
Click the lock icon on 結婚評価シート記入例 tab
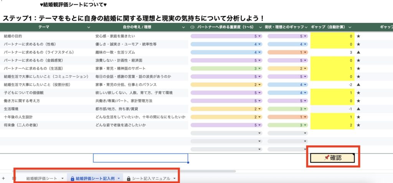coord(73,178)
